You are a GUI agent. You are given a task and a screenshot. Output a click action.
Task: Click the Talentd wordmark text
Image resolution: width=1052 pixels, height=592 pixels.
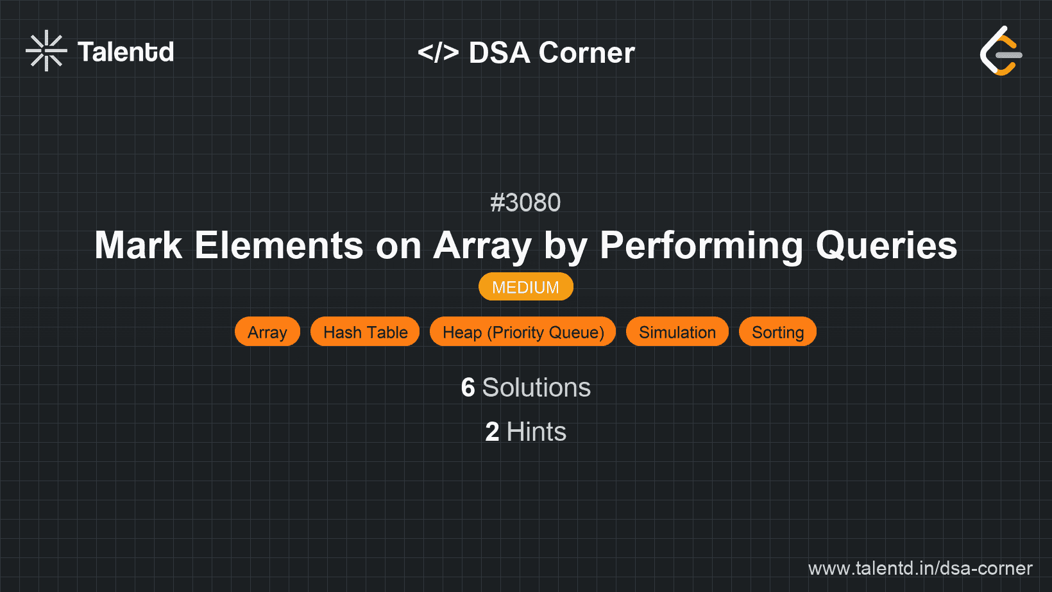[x=126, y=51]
